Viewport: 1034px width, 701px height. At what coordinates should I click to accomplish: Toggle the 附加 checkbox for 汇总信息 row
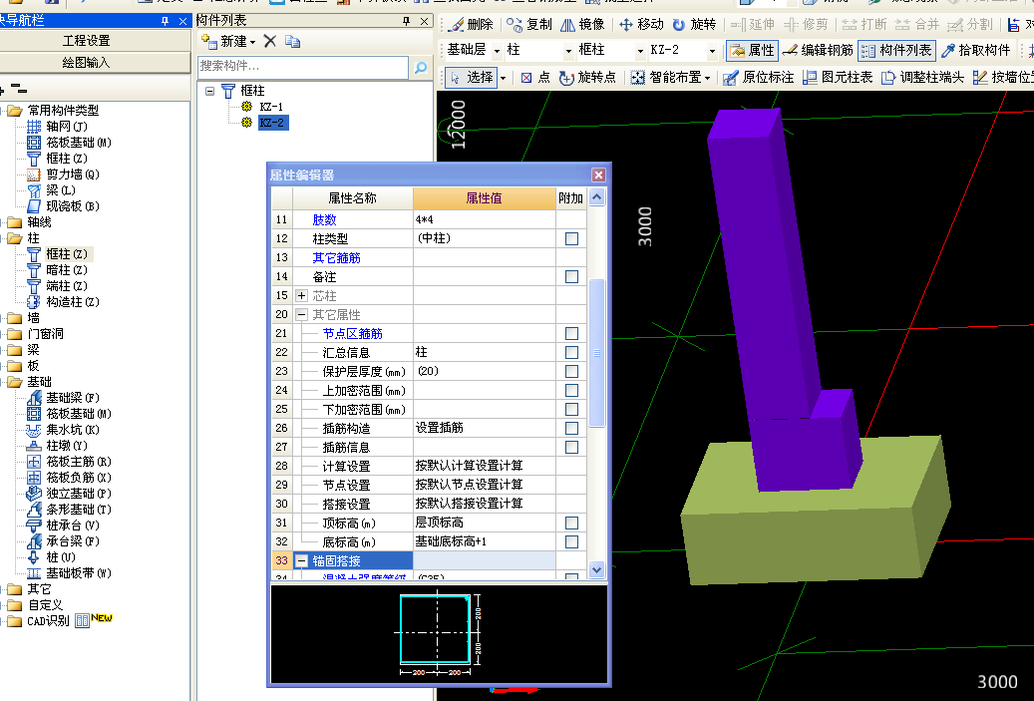pos(571,352)
